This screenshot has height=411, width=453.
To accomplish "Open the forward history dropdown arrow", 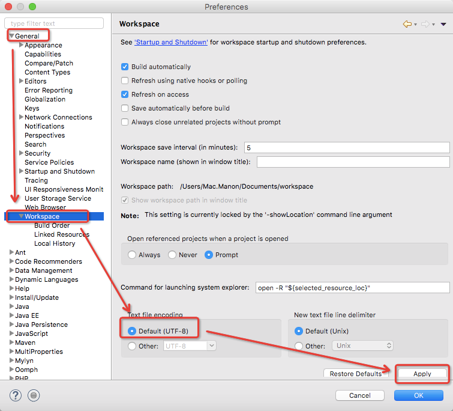I will 433,25.
